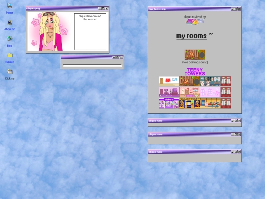The height and width of the screenshot is (199, 265).
Task: Close the untitled window with the text field
Action: click(x=121, y=57)
